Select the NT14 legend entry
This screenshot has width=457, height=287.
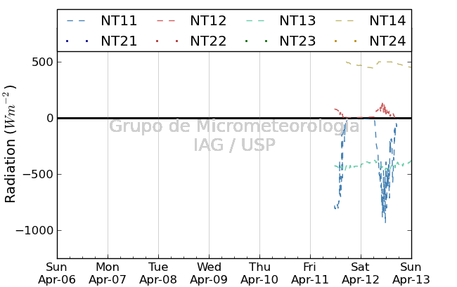point(387,21)
